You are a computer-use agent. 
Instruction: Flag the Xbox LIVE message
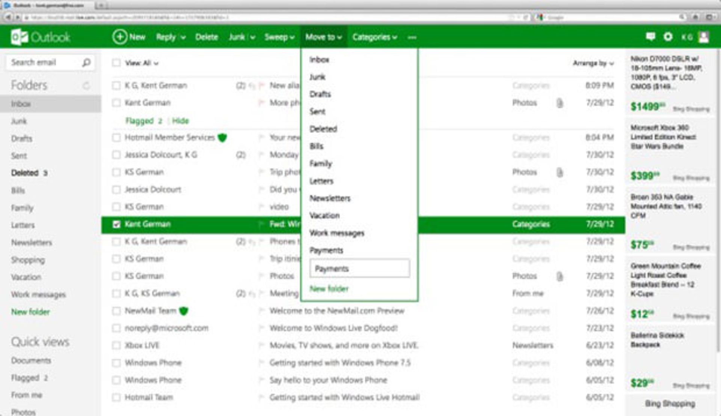[x=261, y=345]
